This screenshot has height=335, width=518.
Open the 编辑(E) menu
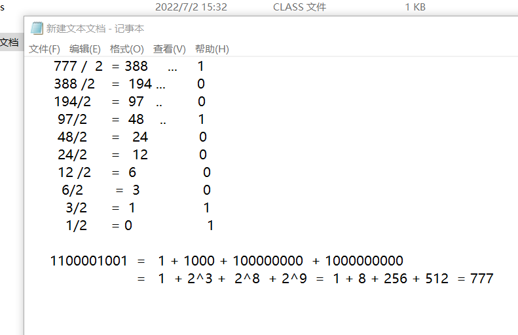85,49
